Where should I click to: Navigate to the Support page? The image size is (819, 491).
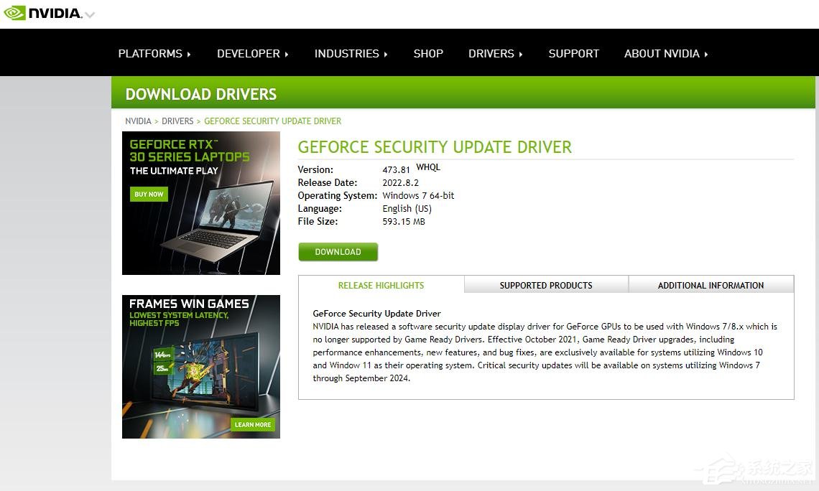573,54
